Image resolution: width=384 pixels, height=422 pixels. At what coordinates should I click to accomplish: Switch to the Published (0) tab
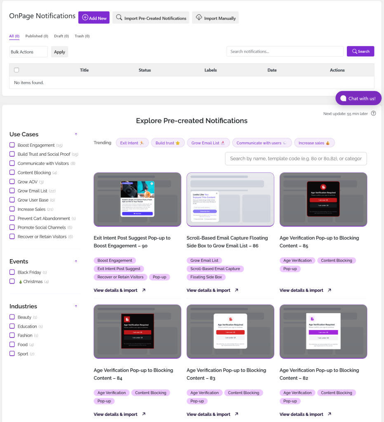(37, 36)
